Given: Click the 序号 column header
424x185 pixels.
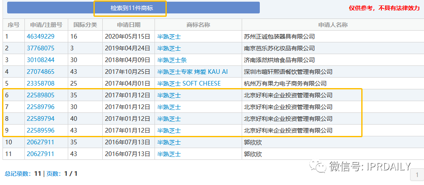Looking at the screenshot, I should tap(13, 25).
